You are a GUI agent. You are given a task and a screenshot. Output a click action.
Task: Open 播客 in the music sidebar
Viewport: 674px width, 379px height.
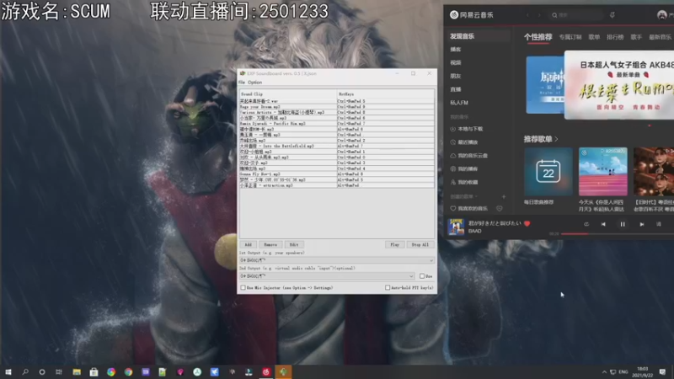456,50
